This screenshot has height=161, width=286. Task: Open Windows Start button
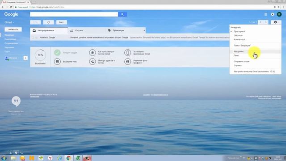(4, 158)
